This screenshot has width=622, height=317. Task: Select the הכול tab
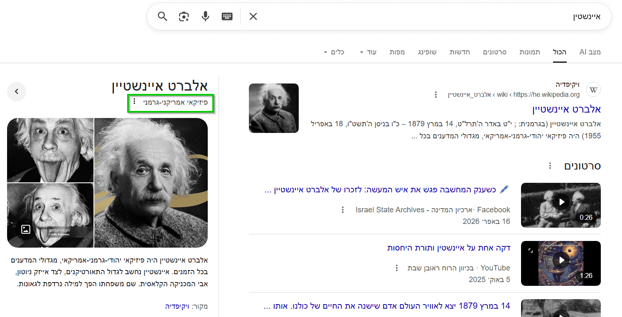[560, 52]
